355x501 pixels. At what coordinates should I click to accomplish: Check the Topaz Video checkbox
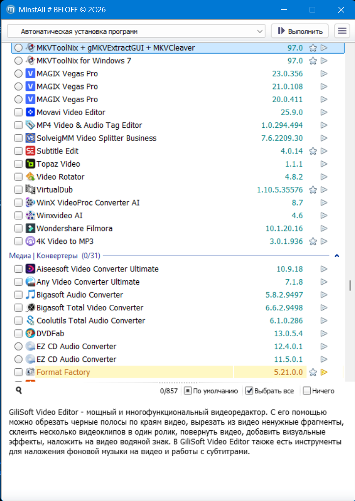(x=19, y=164)
